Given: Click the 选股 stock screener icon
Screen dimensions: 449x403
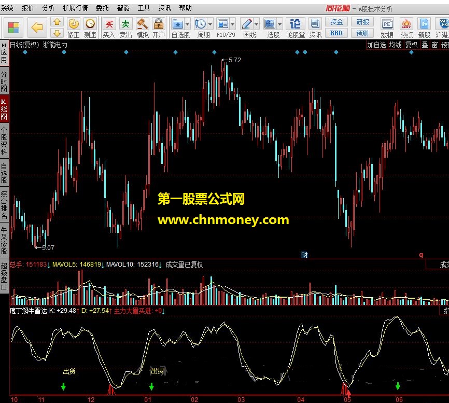Looking at the screenshot, I should tap(270, 24).
